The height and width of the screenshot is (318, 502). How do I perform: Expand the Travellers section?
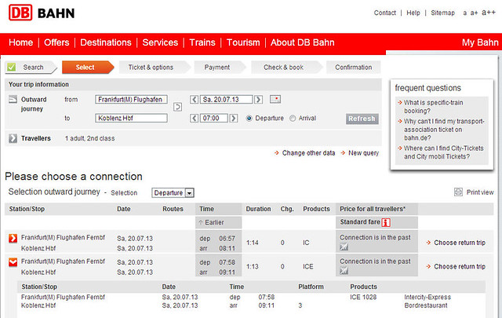coord(13,139)
